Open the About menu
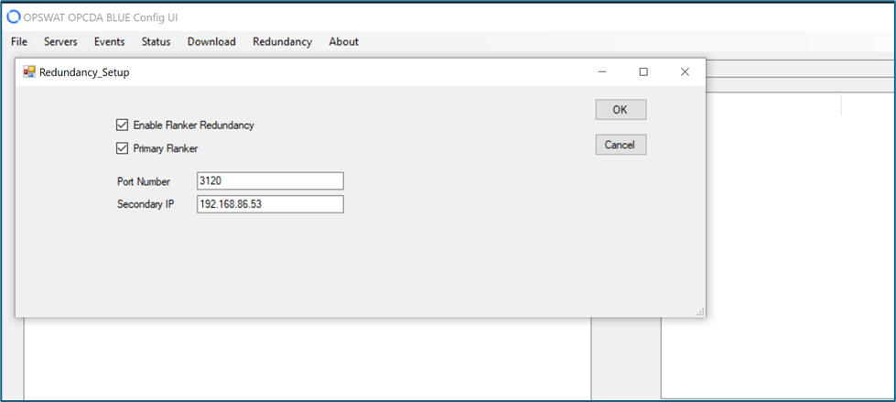Screen dimensions: 896x402 [343, 42]
